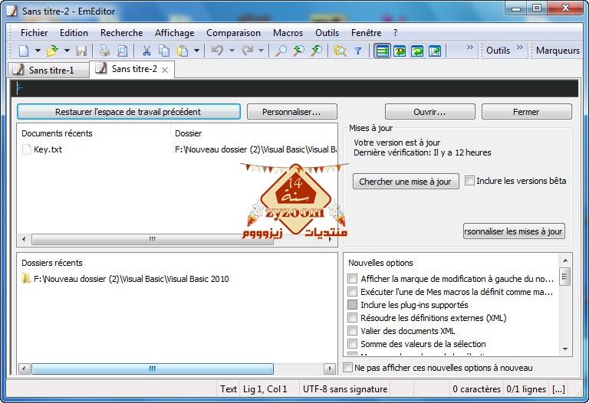Click the Cut scissors icon
This screenshot has height=403, width=589.
tap(146, 51)
